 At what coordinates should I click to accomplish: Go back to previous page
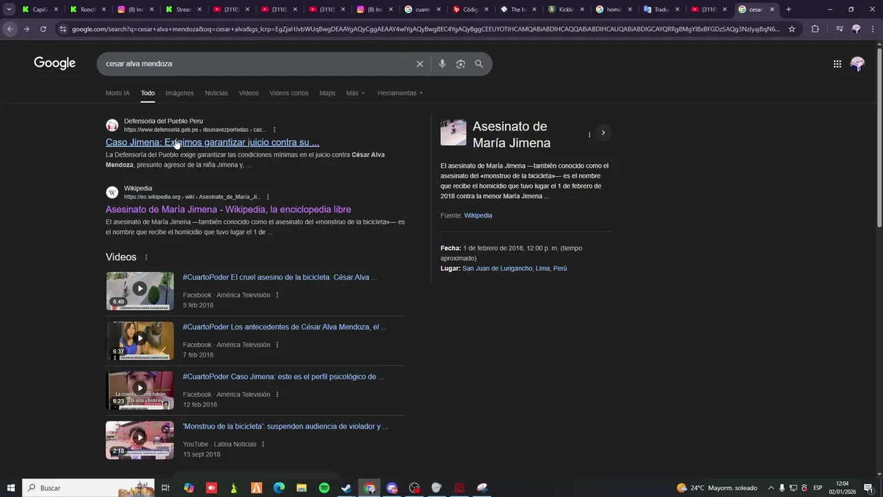(x=10, y=29)
